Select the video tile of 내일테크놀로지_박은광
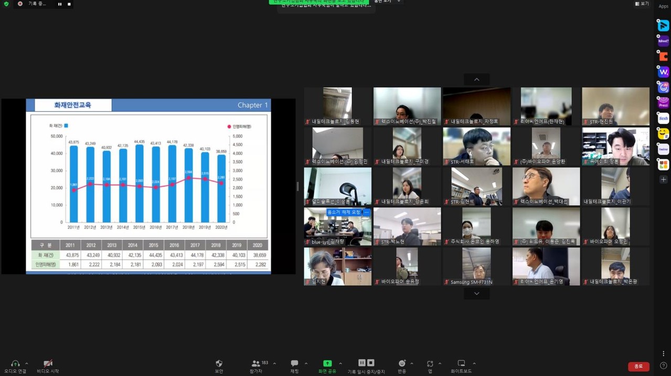The width and height of the screenshot is (671, 376). pos(615,266)
